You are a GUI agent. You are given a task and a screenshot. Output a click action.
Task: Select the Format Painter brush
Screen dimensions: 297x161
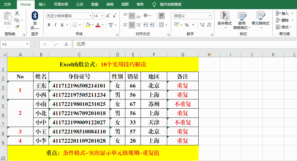[x=17, y=27]
